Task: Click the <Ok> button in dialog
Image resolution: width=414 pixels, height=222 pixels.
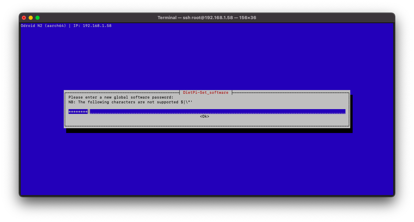Action: click(204, 117)
